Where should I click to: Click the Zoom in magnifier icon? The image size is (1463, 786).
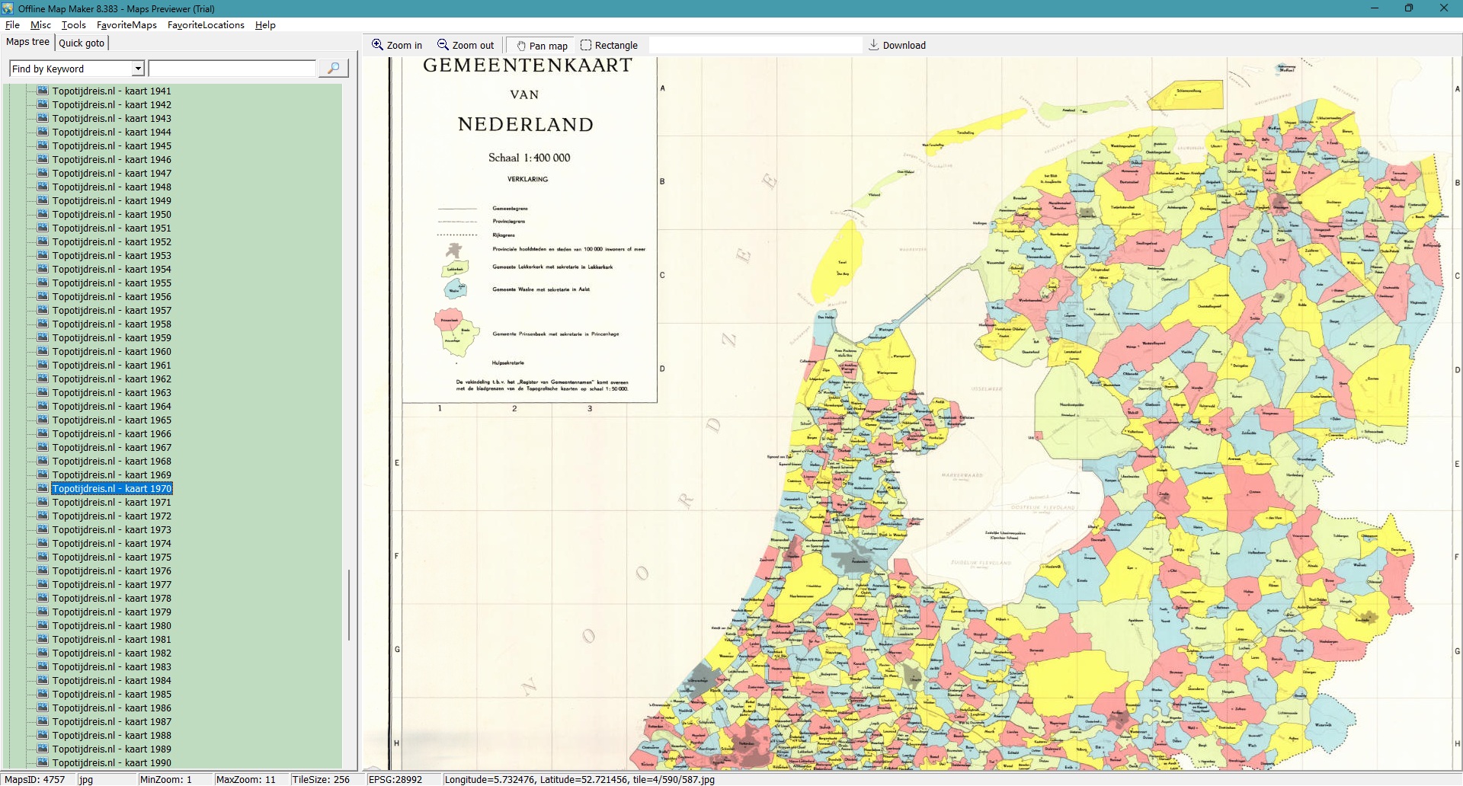pos(377,45)
